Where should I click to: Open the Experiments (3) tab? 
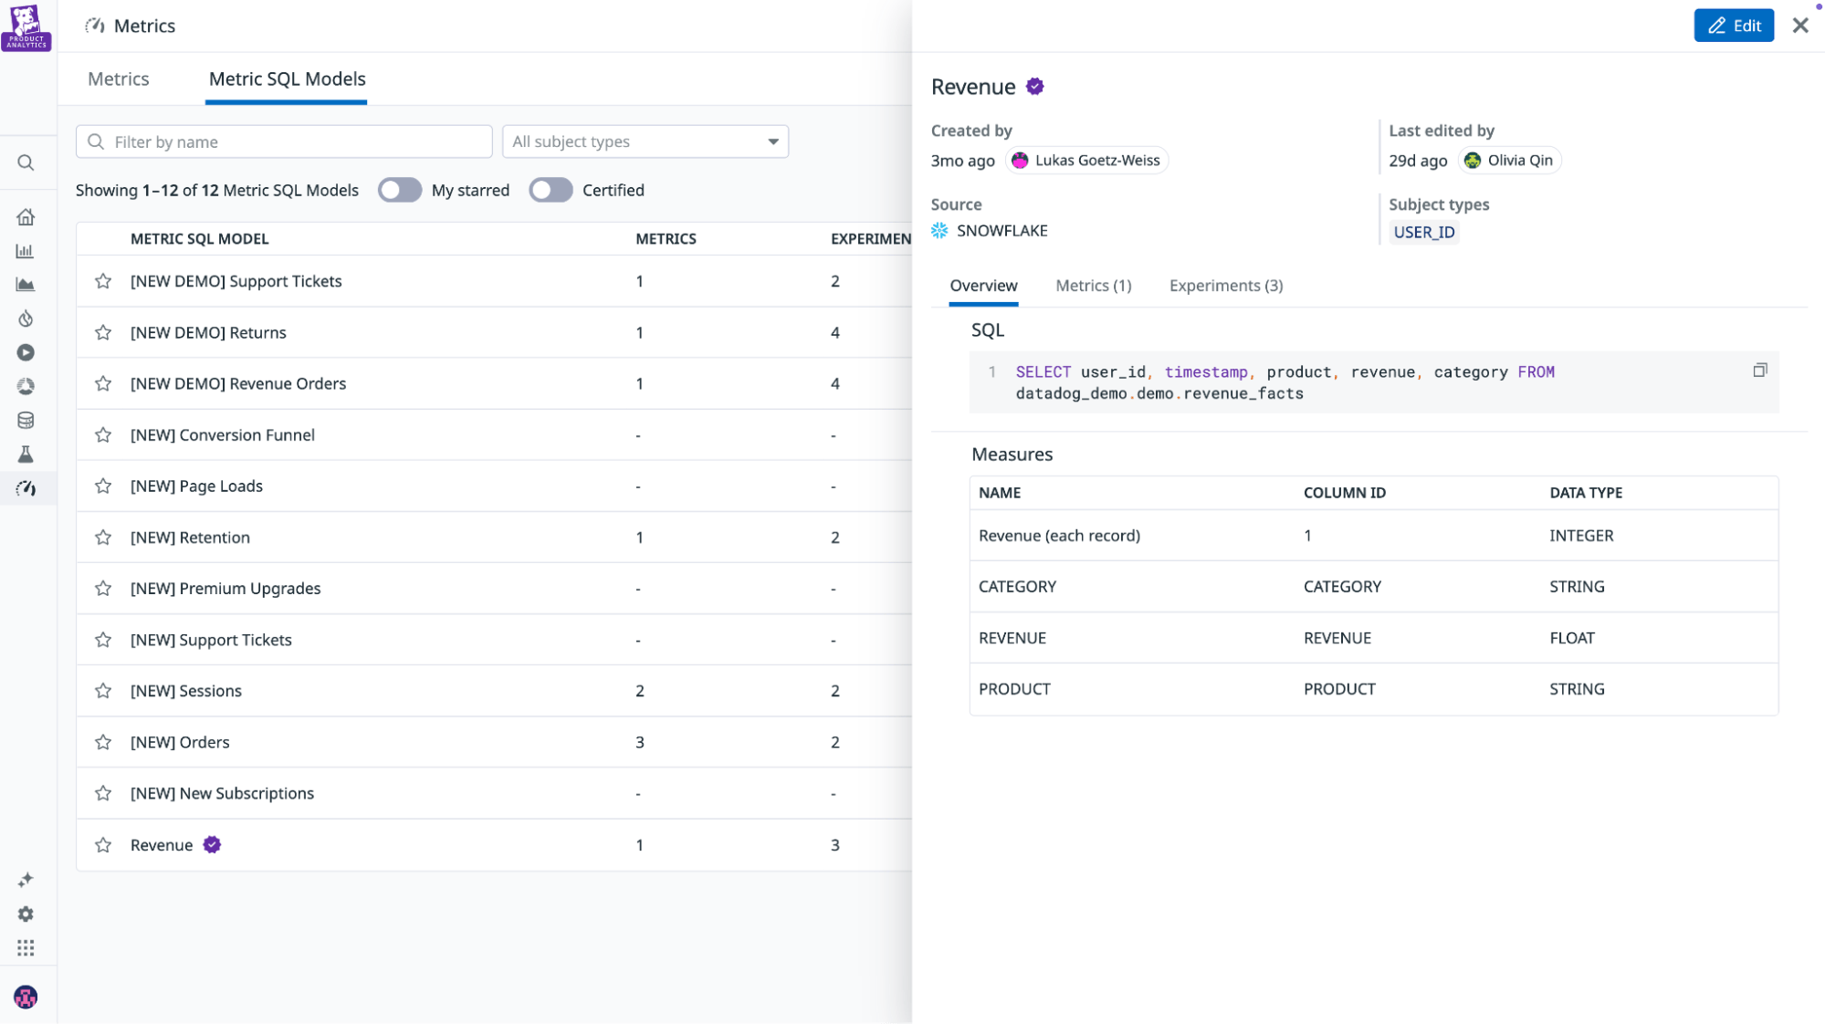[1225, 286]
